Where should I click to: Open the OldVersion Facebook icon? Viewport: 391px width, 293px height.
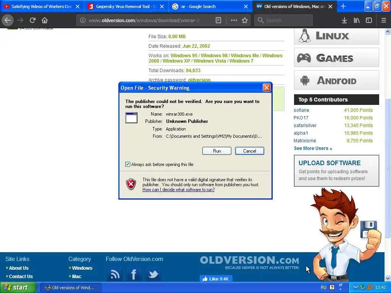[134, 274]
